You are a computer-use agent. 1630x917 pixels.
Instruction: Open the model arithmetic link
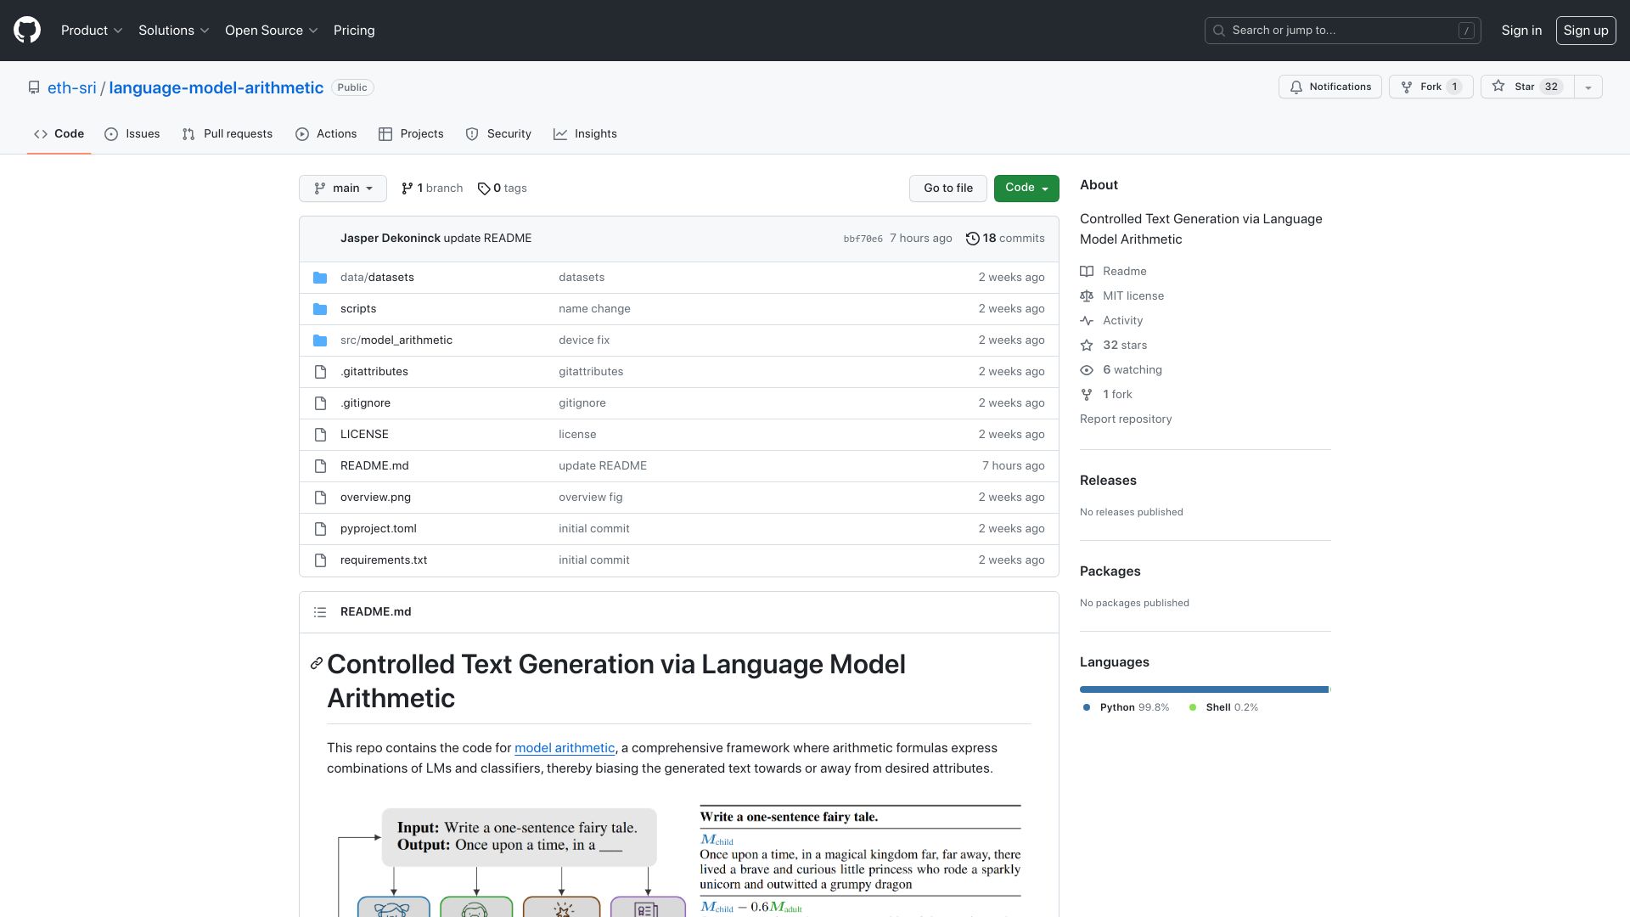point(565,748)
